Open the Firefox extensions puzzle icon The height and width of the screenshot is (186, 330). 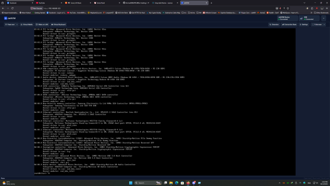(x=312, y=8)
